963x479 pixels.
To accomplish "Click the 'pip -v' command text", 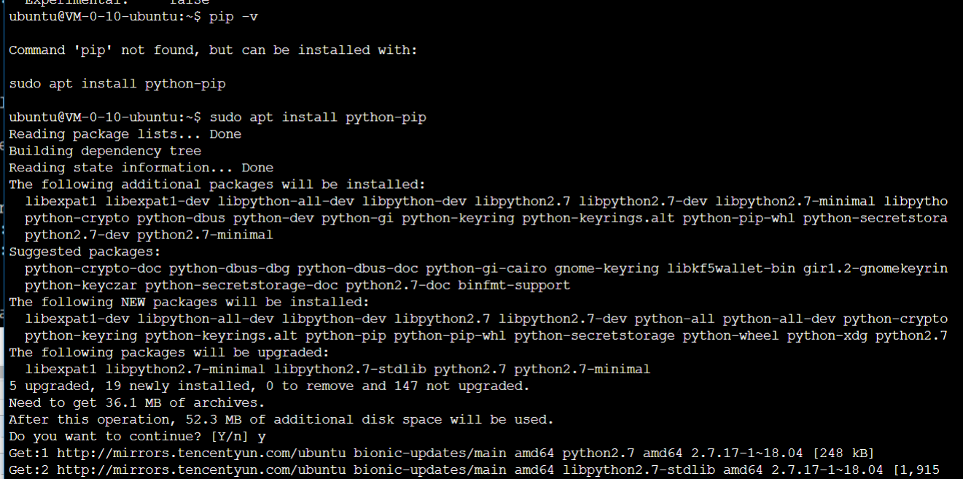I will (233, 17).
